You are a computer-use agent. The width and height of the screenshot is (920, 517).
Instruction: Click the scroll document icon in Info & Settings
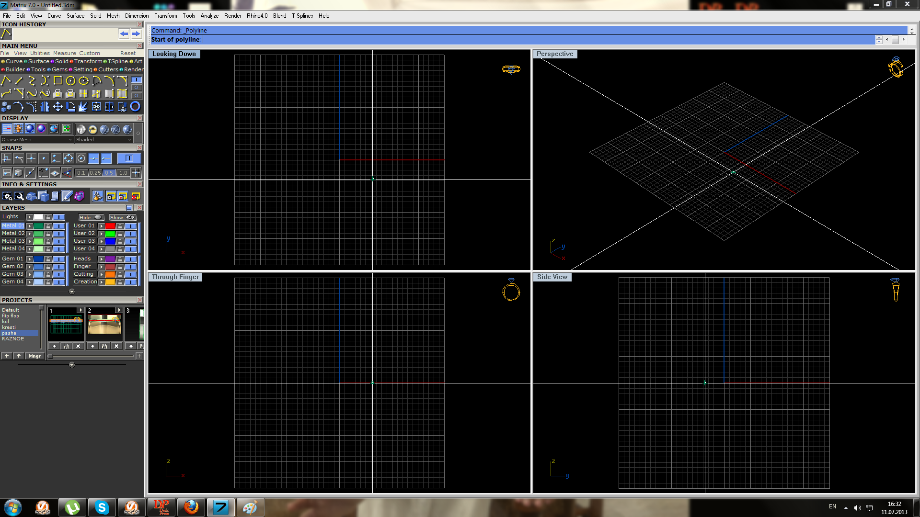pos(55,196)
